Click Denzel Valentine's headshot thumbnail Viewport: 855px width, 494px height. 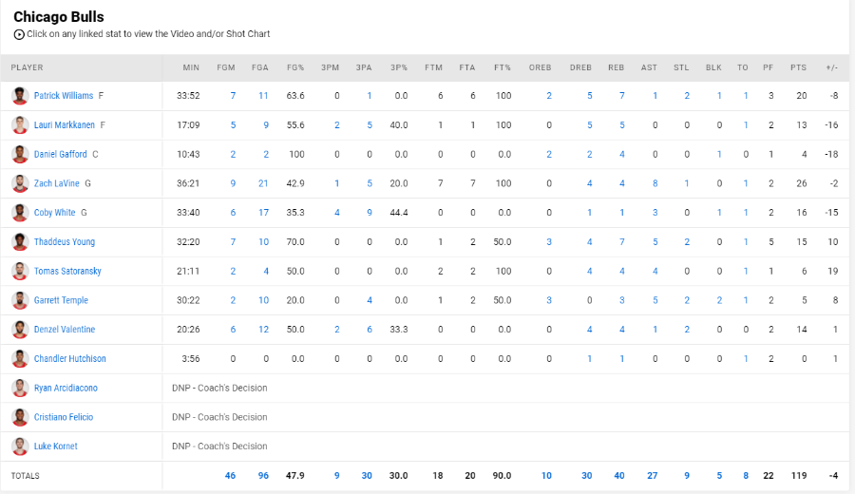click(x=20, y=330)
